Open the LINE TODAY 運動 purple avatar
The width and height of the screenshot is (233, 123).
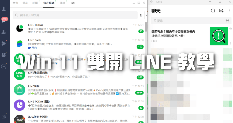click(x=19, y=105)
